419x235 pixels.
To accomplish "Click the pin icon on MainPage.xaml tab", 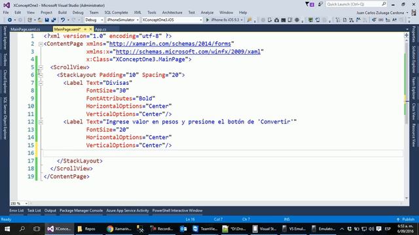I will pos(85,29).
